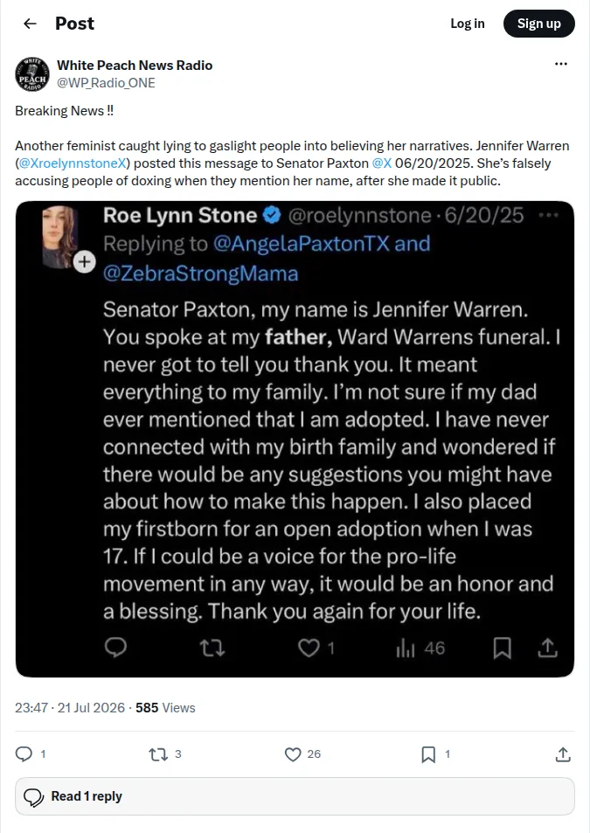Image resolution: width=590 pixels, height=833 pixels.
Task: Open the @X mention link
Action: [x=382, y=163]
